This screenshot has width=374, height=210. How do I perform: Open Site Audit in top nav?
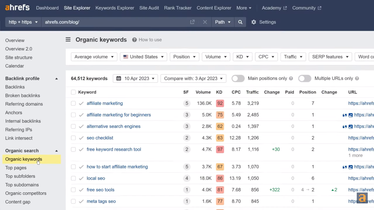[x=149, y=8]
